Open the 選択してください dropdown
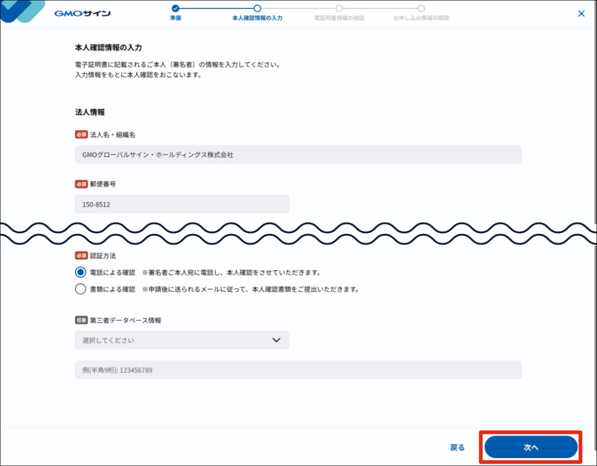Screen dimensions: 597x466 point(182,340)
